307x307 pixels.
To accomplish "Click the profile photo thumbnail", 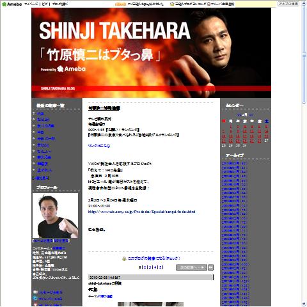I will (x=55, y=216).
